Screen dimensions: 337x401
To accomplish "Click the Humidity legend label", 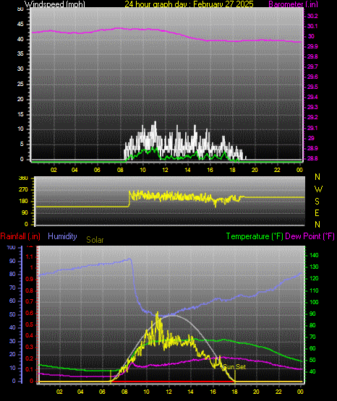I will [x=62, y=236].
